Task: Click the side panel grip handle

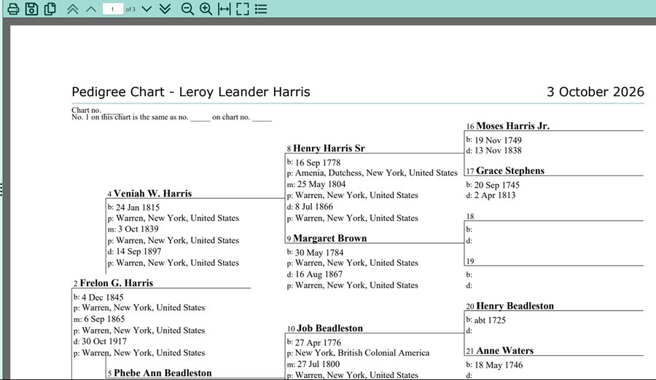Action: pyautogui.click(x=1, y=189)
